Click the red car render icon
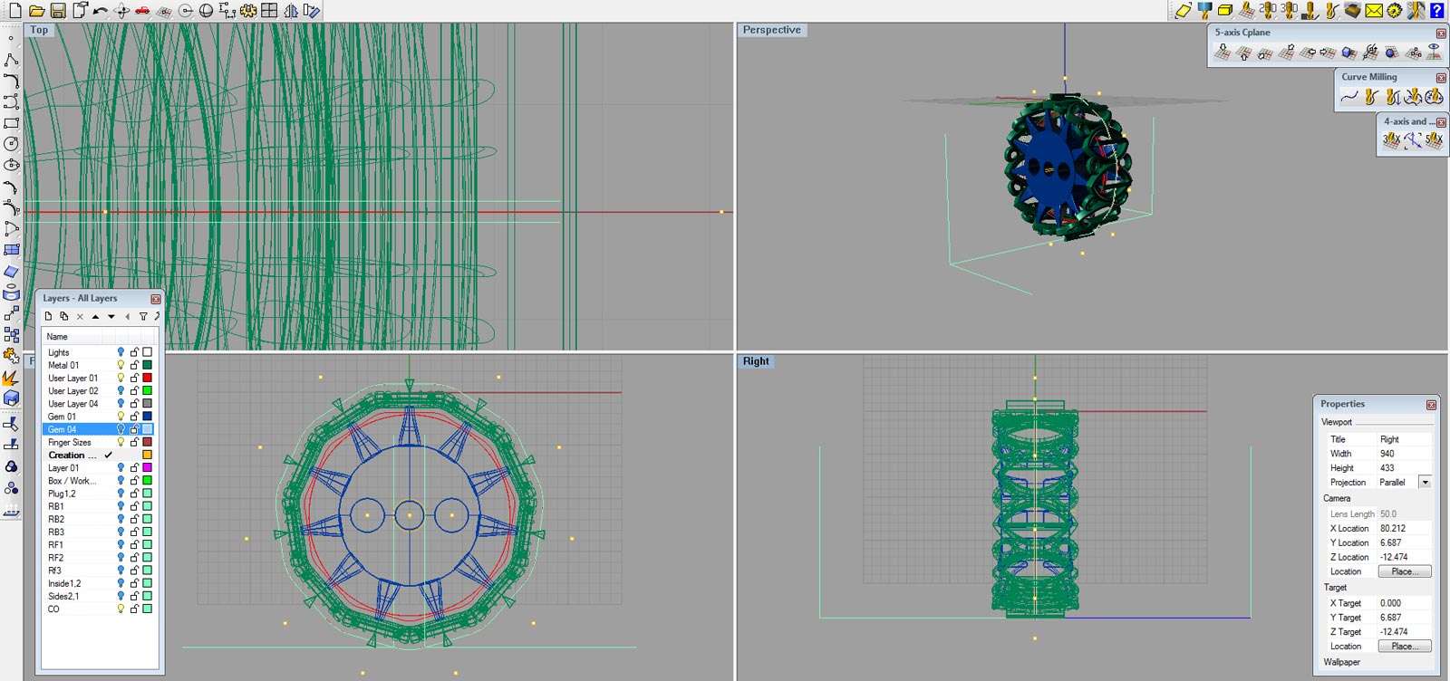Screen dimensions: 1450x681 (x=142, y=11)
